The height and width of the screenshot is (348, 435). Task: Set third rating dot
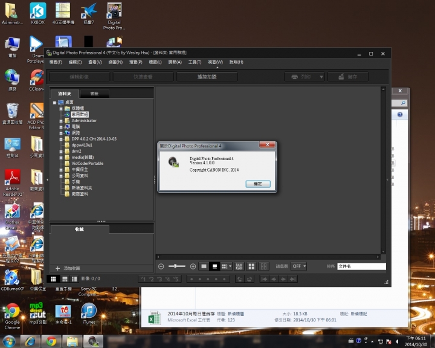point(208,279)
